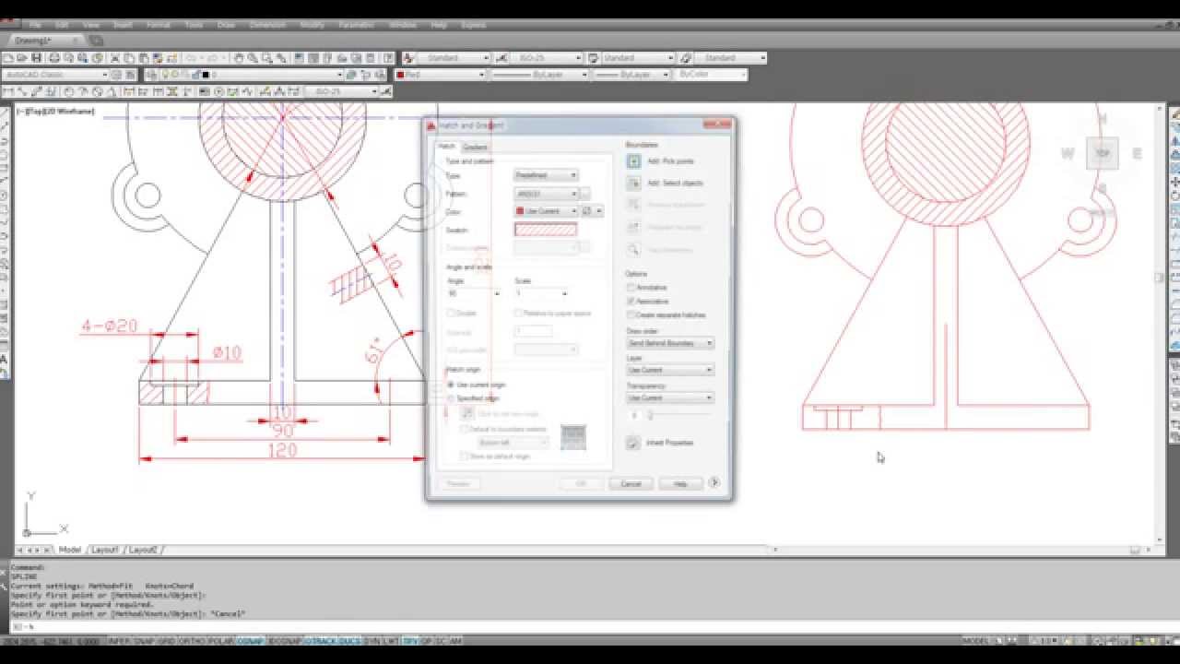
Task: Toggle DYN dynamic input in status bar
Action: coord(372,641)
